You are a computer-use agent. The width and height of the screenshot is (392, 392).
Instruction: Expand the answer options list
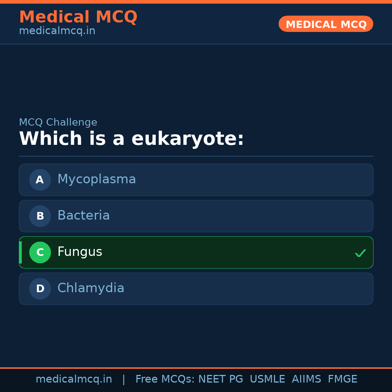point(196,234)
